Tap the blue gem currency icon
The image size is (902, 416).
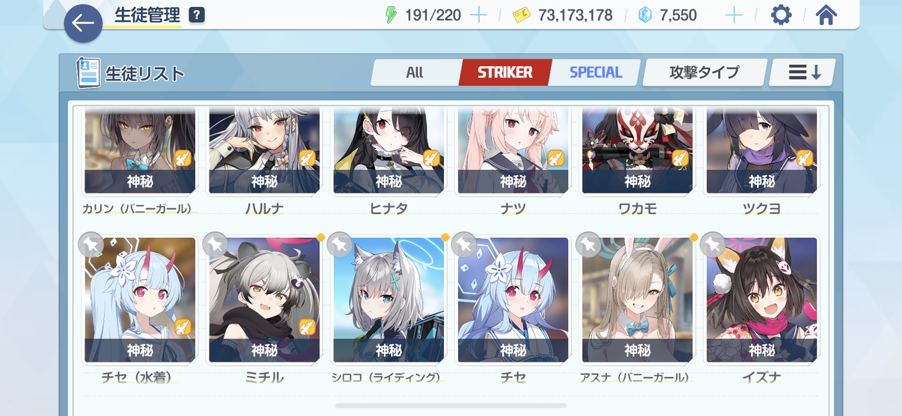(x=645, y=15)
